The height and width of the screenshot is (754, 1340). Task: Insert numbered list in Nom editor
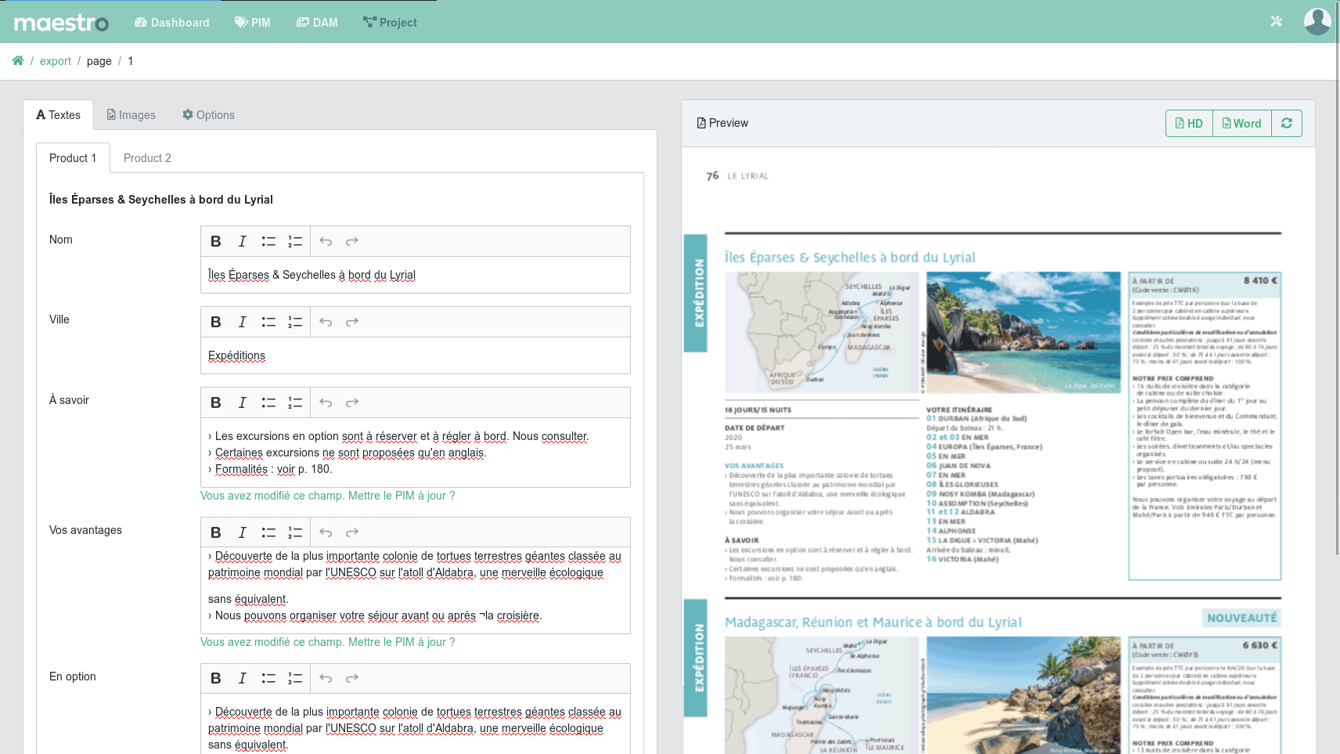click(x=295, y=242)
